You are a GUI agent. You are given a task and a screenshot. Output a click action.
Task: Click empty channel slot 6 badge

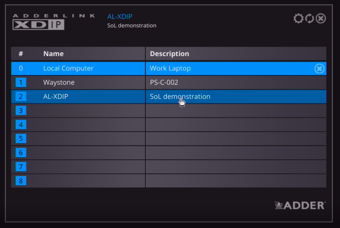click(21, 153)
